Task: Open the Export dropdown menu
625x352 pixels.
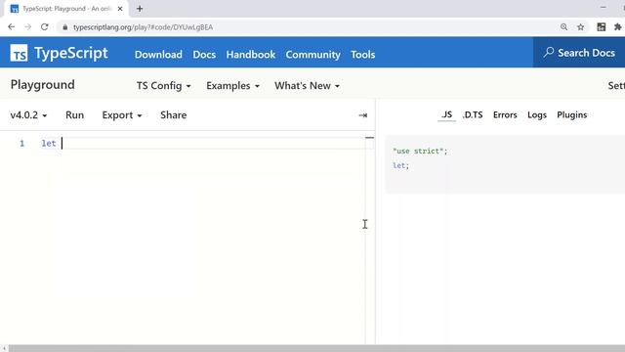Action: (x=122, y=115)
